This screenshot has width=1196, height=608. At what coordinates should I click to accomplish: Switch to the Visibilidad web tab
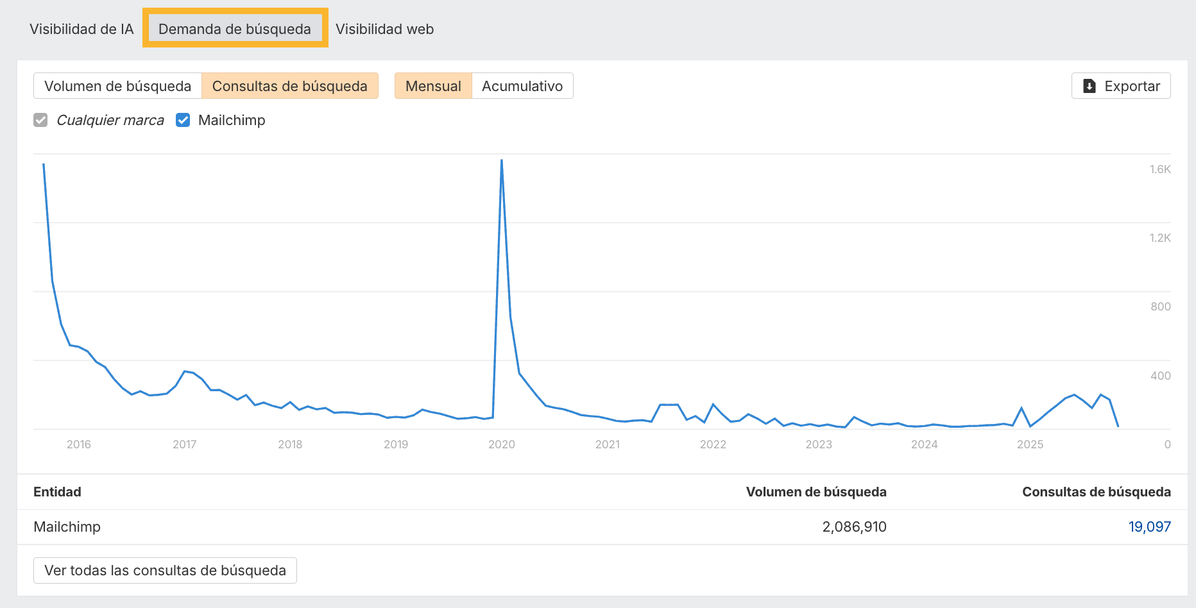(x=384, y=29)
